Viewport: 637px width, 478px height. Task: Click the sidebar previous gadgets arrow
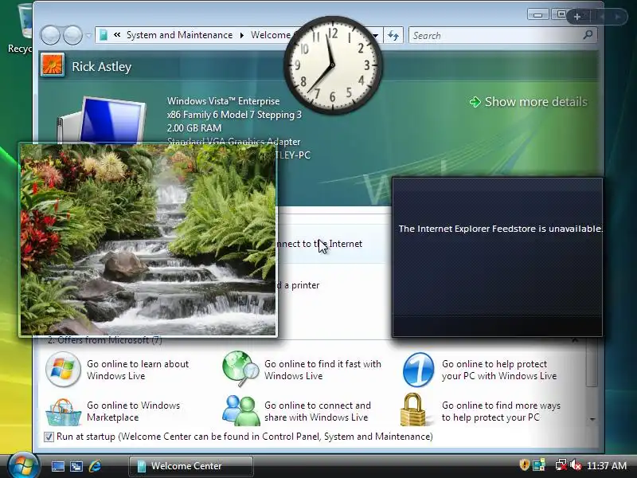click(x=602, y=17)
